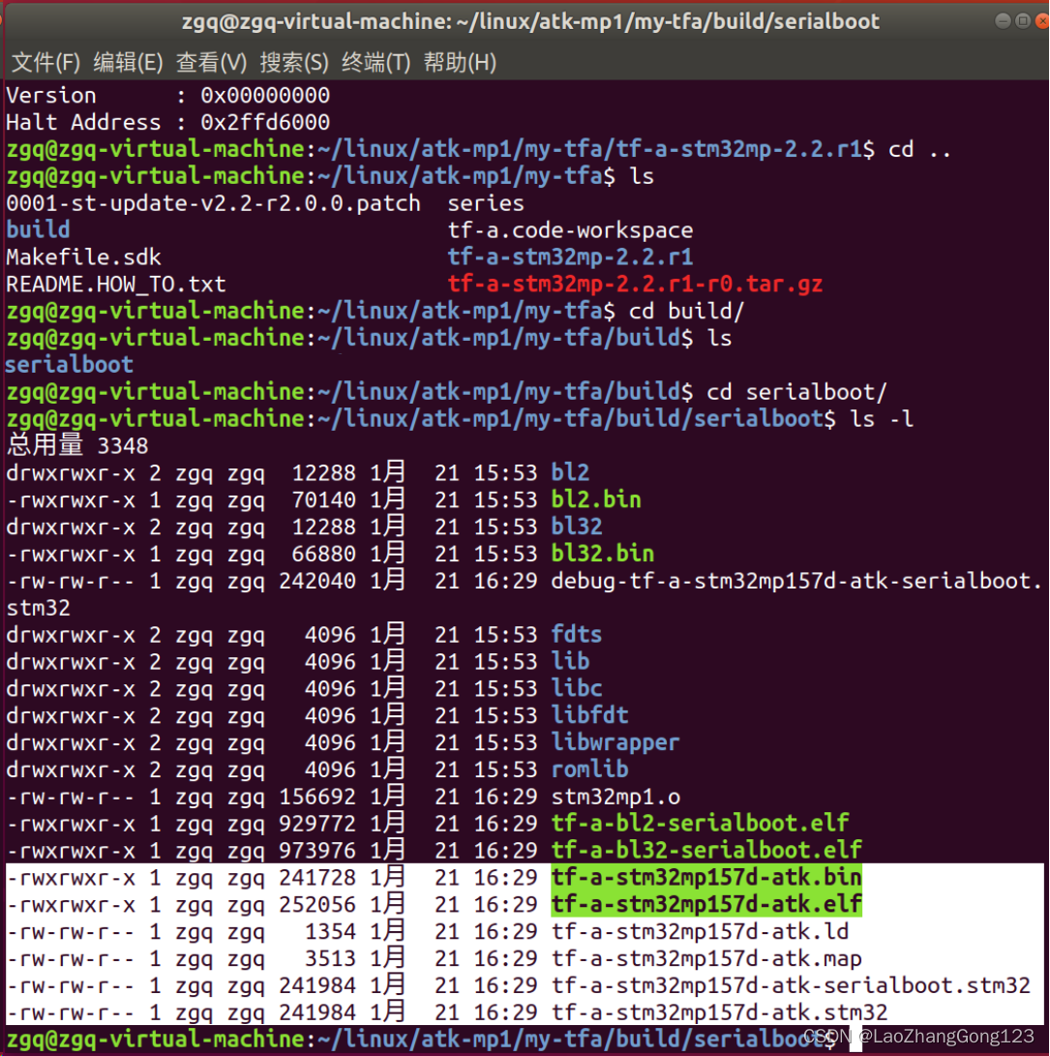Open the 文件(F) menu
This screenshot has width=1050, height=1056.
click(x=44, y=62)
